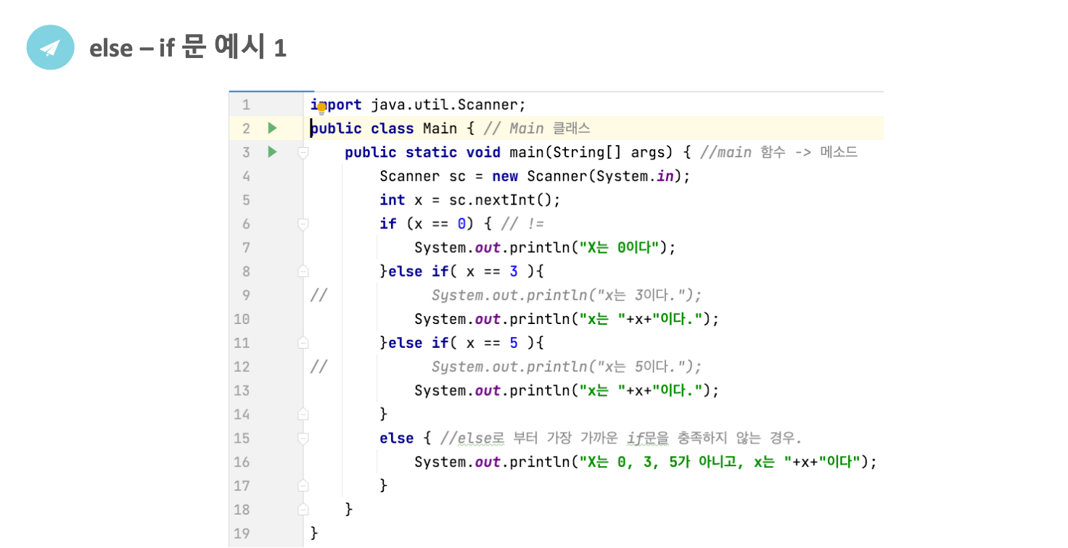Click the '// !=' comment on line 6
Image resolution: width=1068 pixels, height=548 pixels.
point(522,224)
